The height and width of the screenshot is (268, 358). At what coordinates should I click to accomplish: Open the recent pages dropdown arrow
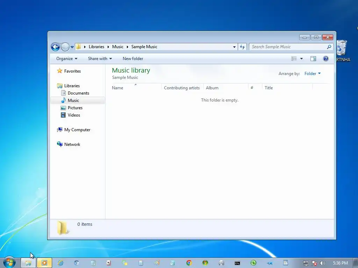click(72, 47)
